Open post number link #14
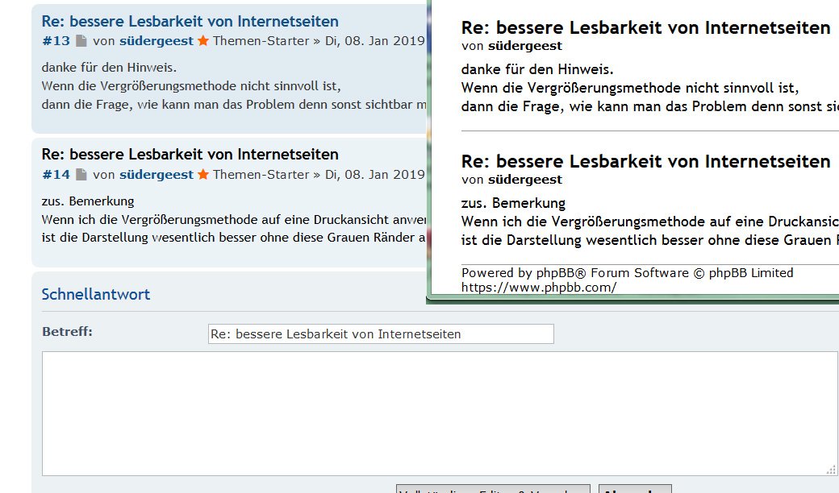The height and width of the screenshot is (493, 839). 56,174
